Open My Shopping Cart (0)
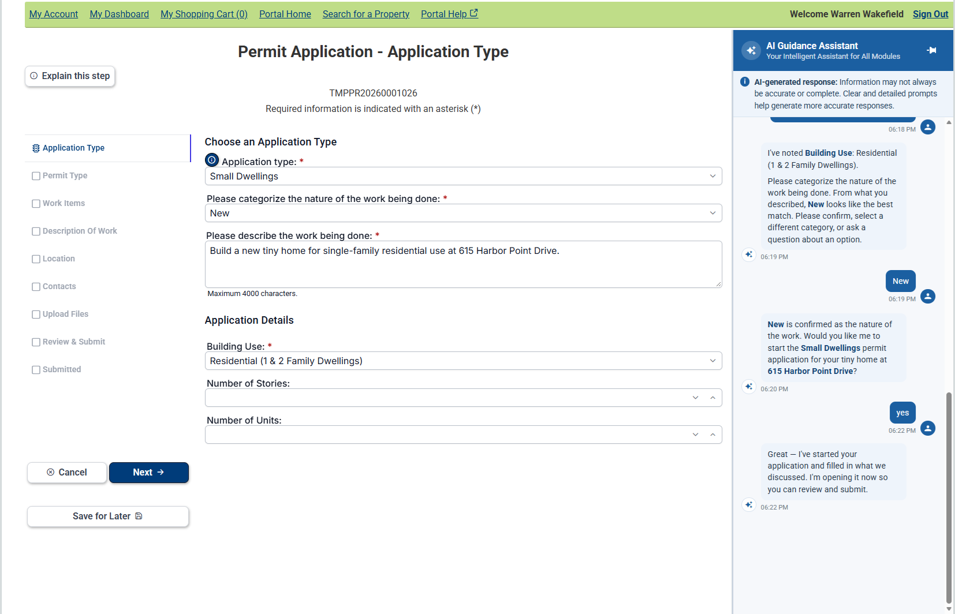955x614 pixels. coord(204,14)
